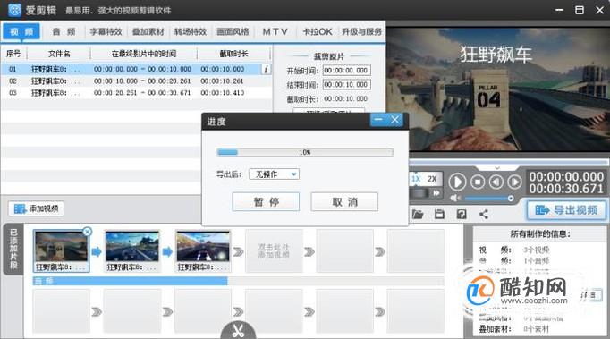Click the video preview image
The image size is (610, 339).
[497, 89]
